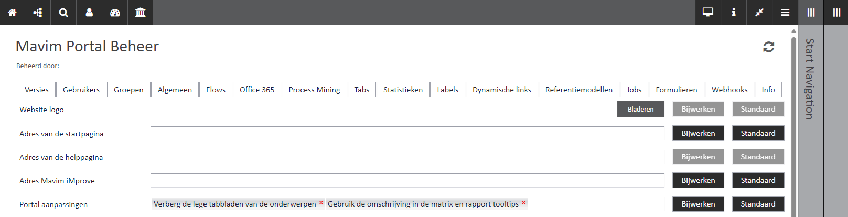Go to the home icon

[x=12, y=13]
